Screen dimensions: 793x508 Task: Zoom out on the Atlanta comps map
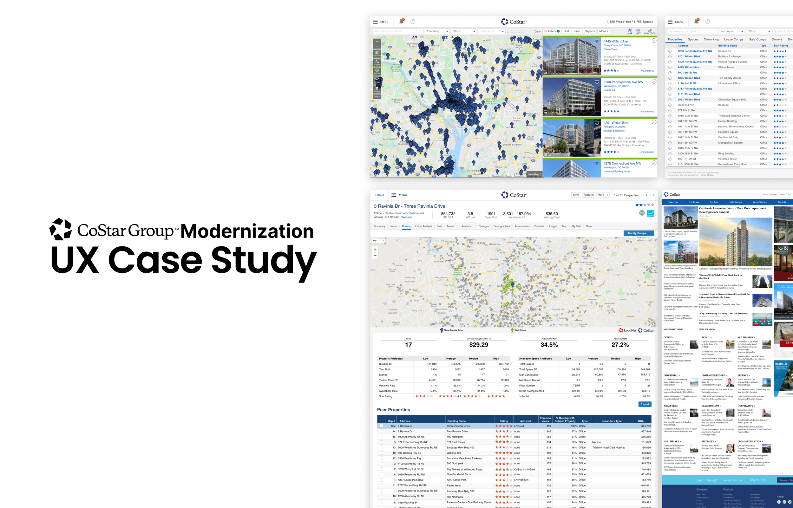tap(375, 256)
